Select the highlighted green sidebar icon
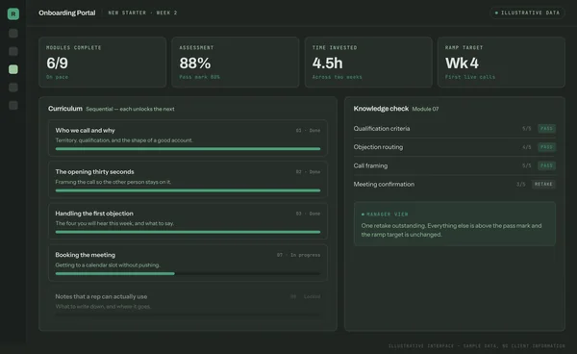Viewport: 577px width, 354px height. click(13, 69)
